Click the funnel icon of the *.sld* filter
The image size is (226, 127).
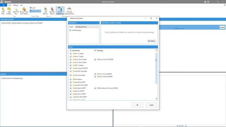point(31,8)
